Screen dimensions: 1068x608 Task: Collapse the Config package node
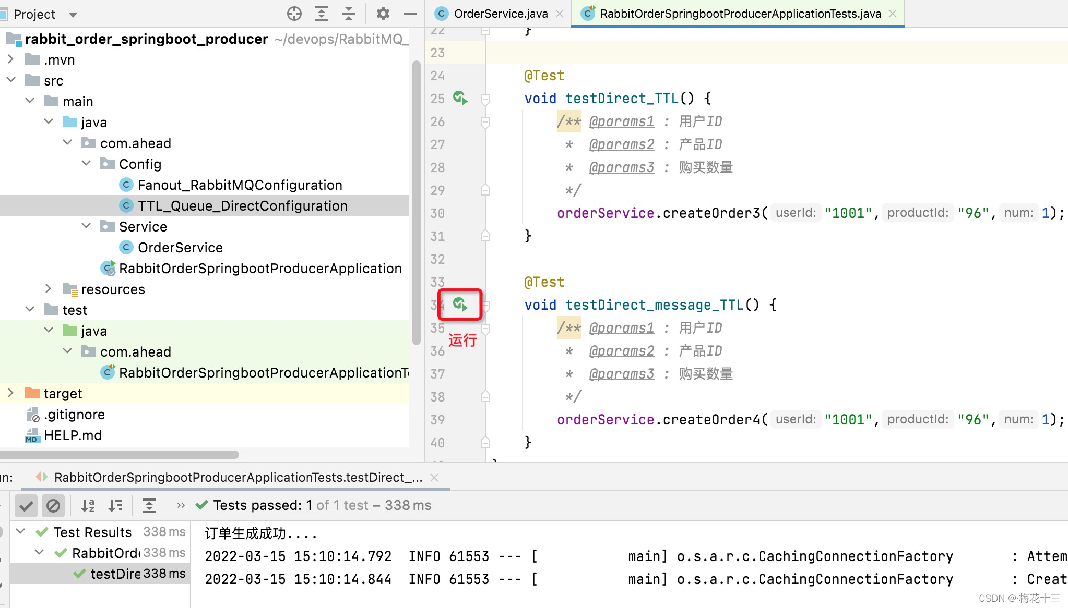pos(87,164)
